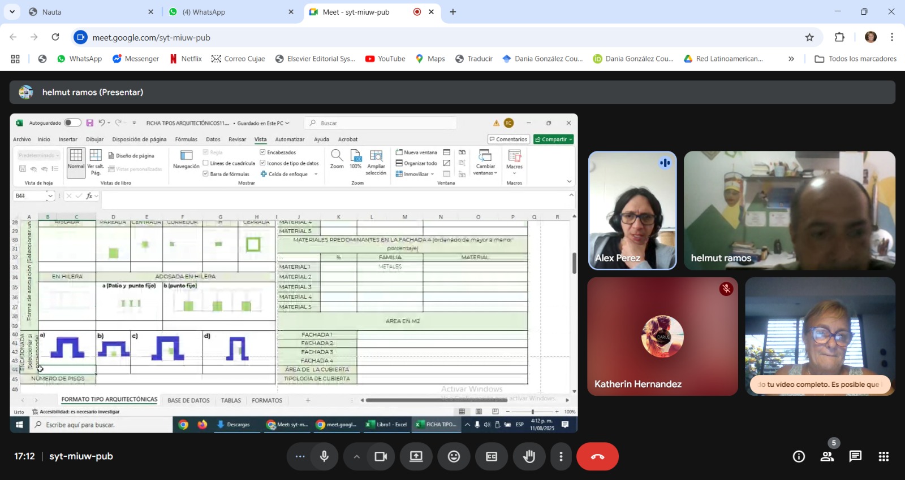Bookmark this page with the star icon
The height and width of the screenshot is (480, 905).
click(x=809, y=37)
